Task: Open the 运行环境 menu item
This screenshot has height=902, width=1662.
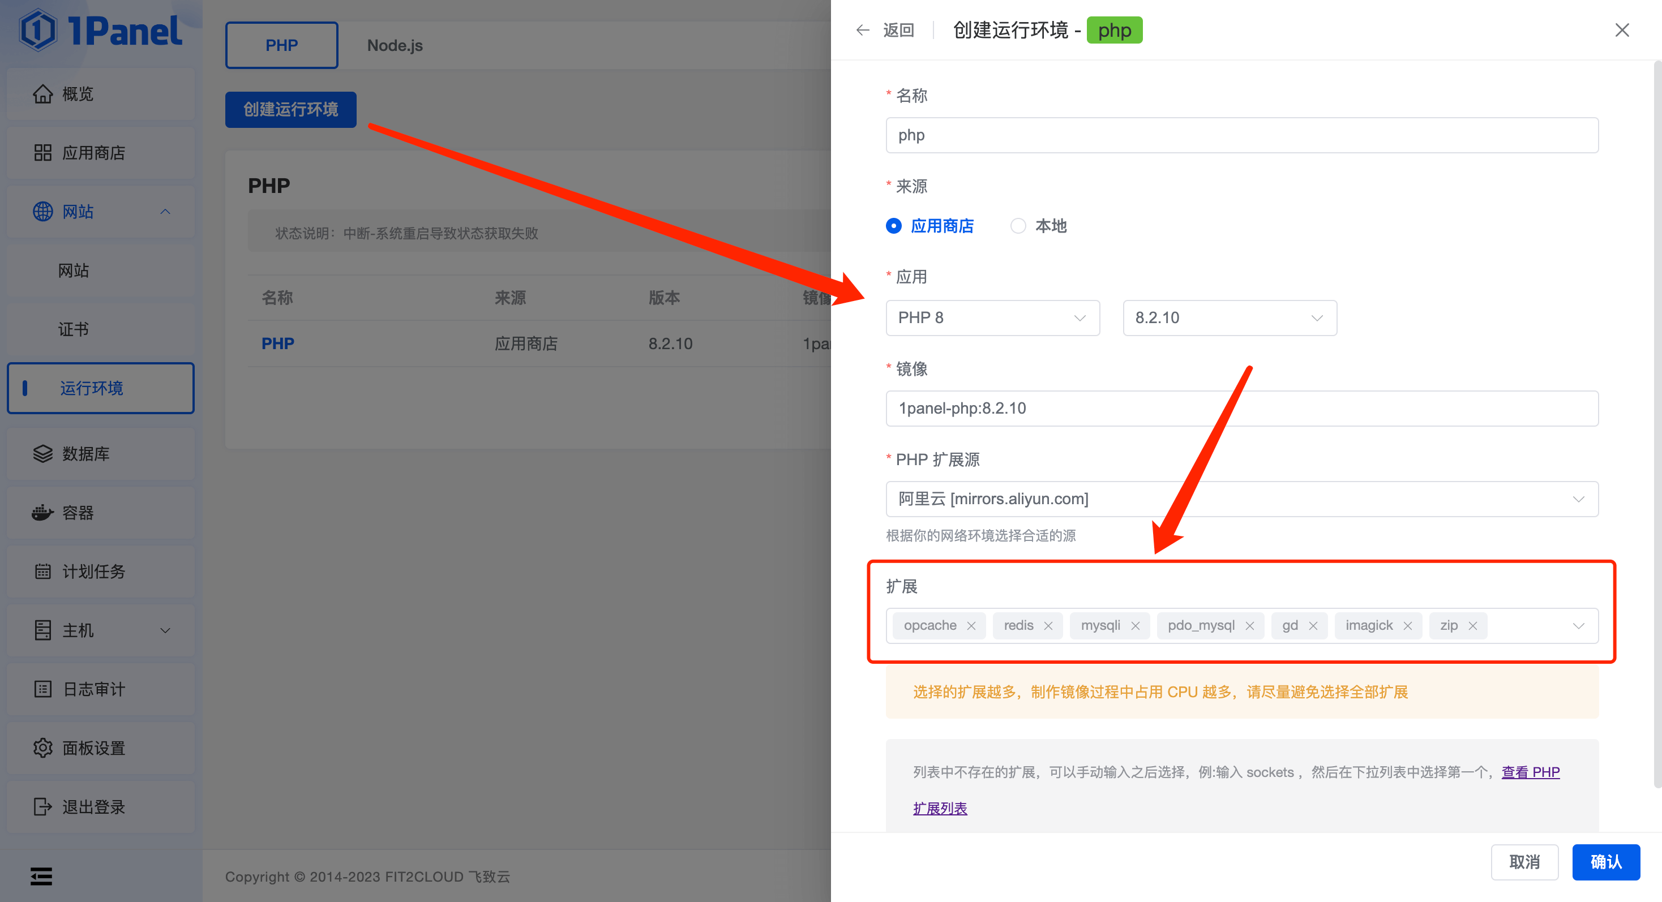Action: pos(101,388)
